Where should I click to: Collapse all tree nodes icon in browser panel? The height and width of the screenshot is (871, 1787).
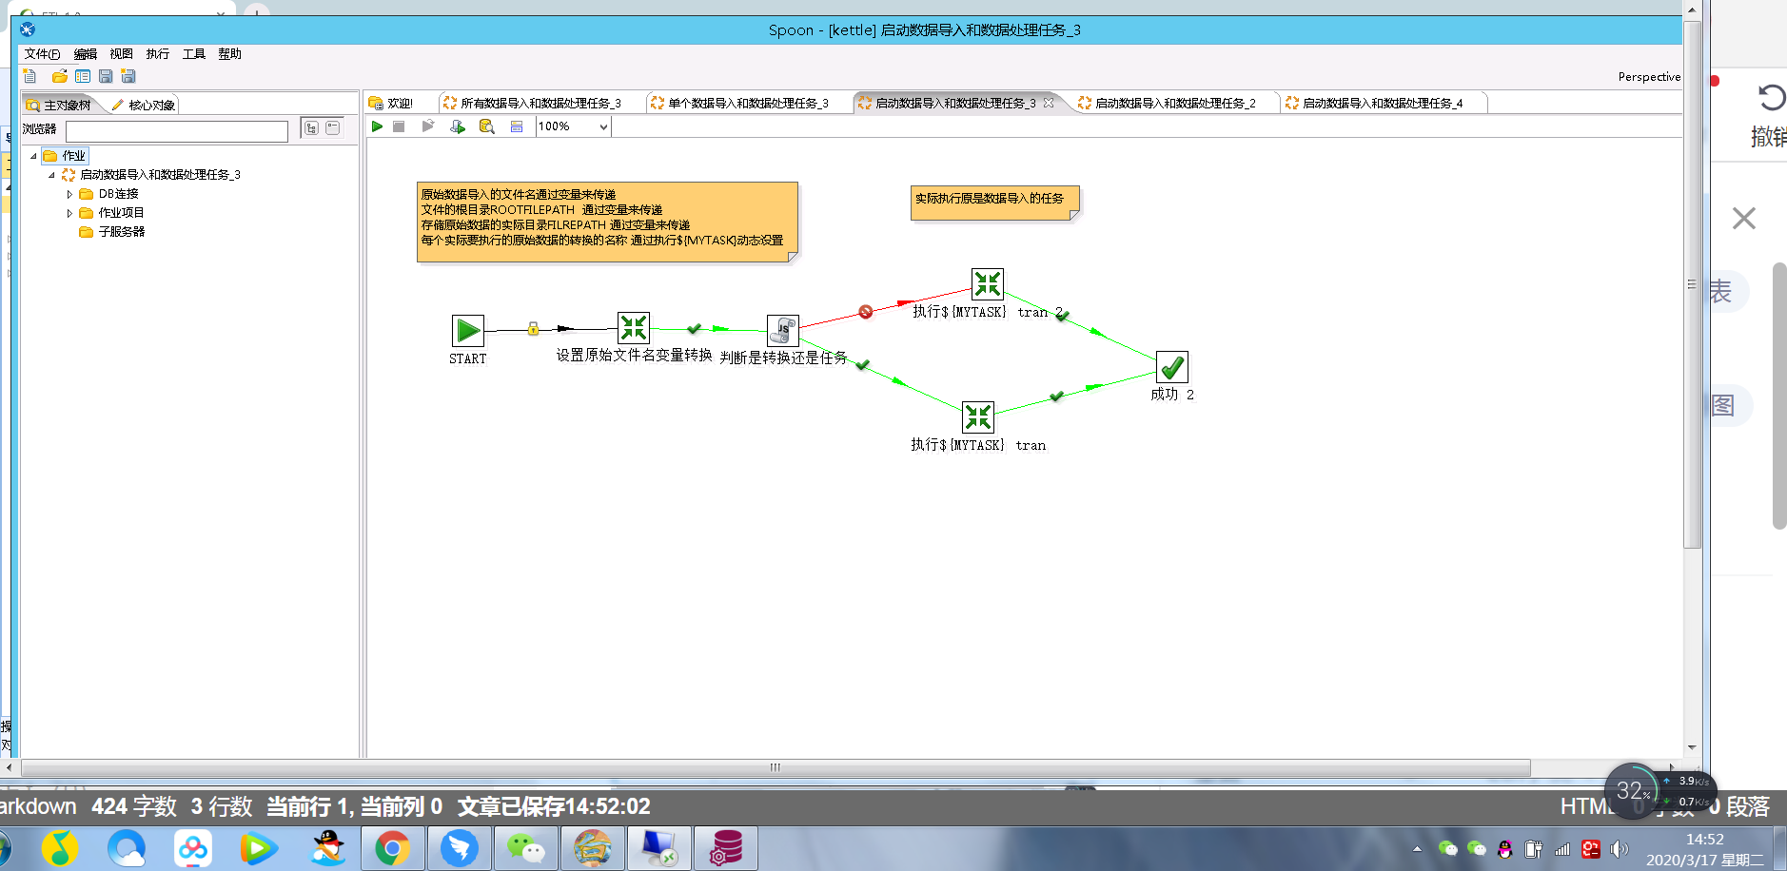(x=333, y=127)
